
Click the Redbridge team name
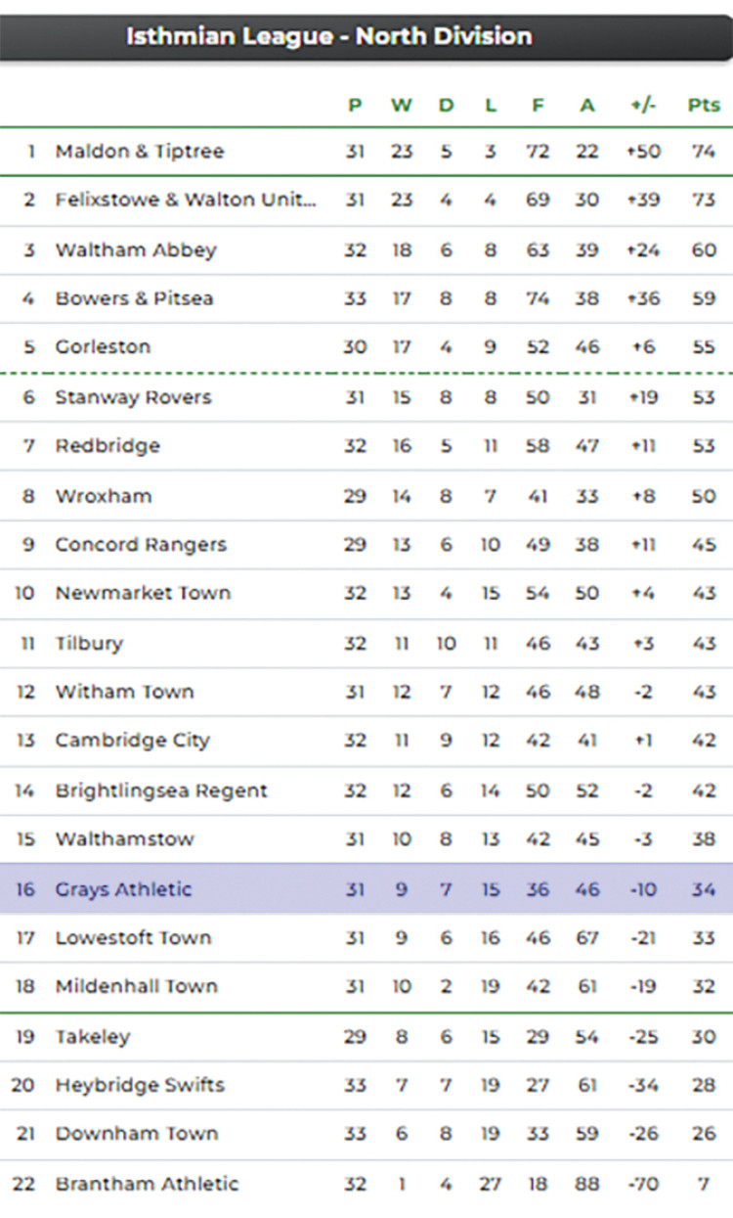point(108,446)
